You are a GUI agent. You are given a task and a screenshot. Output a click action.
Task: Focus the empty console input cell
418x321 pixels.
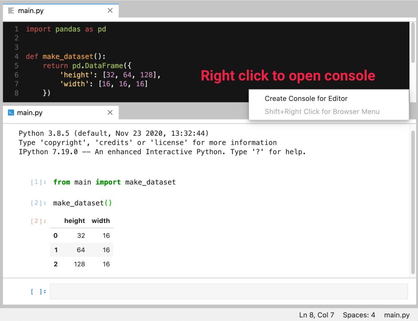tap(228, 291)
